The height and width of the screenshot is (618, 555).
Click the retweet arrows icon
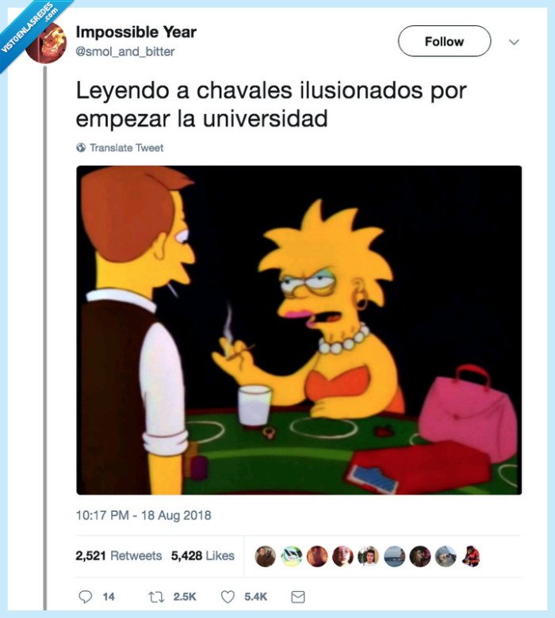(156, 597)
